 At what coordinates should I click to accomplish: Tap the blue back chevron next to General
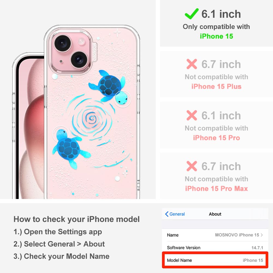(167, 214)
